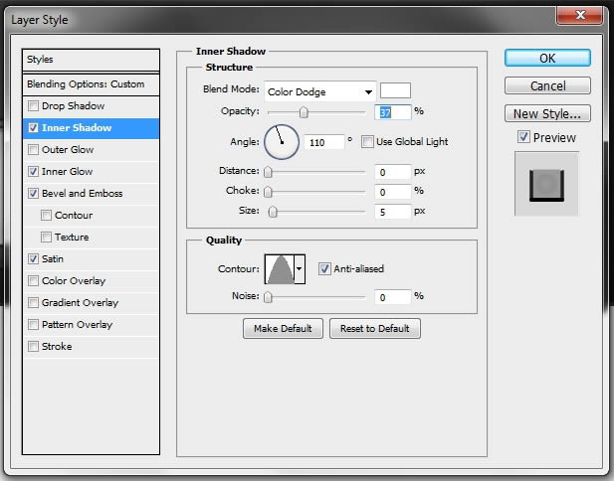Open the shadow color swatch

pyautogui.click(x=395, y=90)
